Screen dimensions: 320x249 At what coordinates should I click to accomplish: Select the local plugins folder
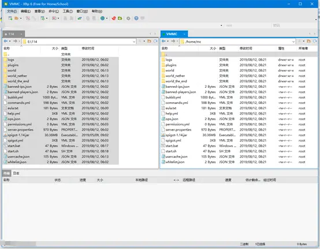coord(61,65)
